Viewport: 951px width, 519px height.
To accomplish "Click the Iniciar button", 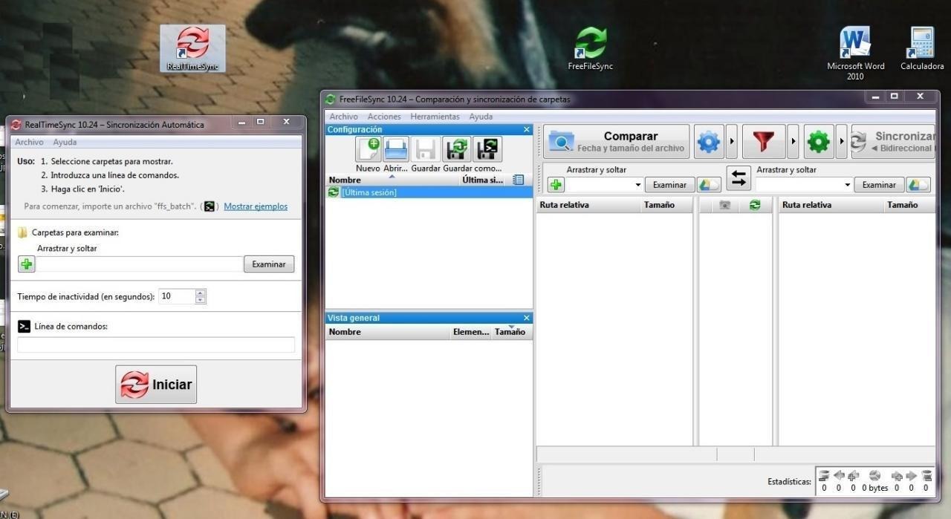I will (156, 385).
